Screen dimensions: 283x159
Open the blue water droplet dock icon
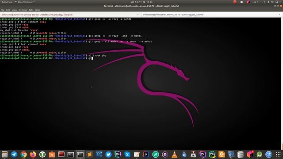(x=184, y=155)
